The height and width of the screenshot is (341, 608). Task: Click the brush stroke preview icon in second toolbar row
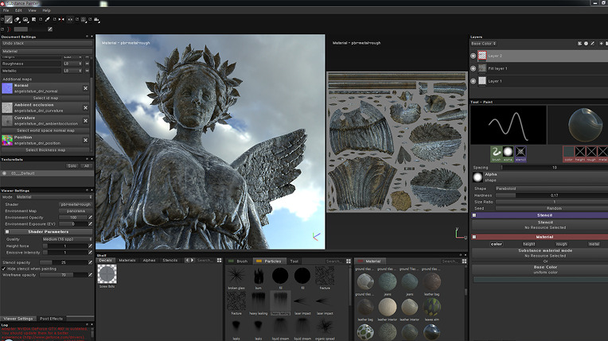coord(50,29)
